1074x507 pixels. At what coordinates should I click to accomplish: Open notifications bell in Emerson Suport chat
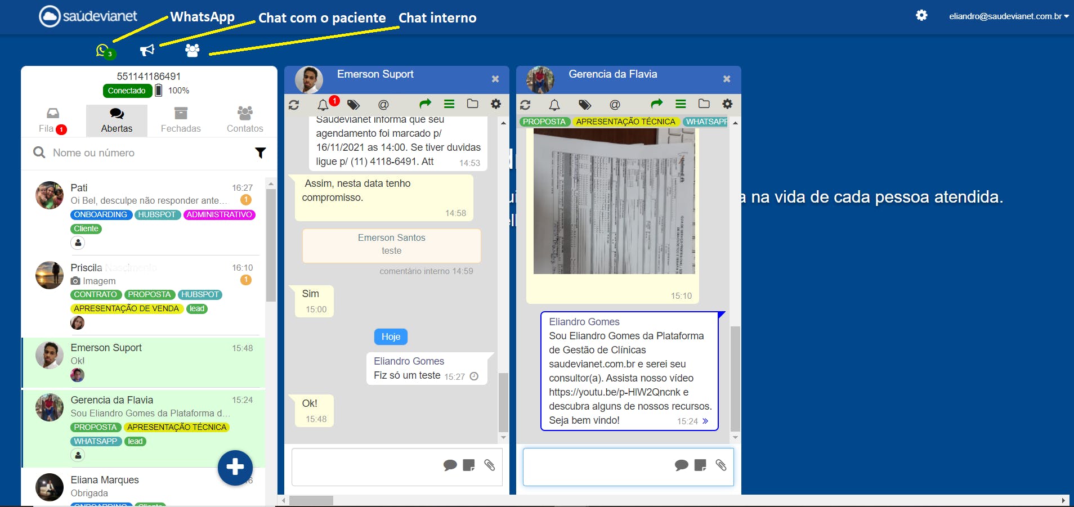(x=323, y=105)
